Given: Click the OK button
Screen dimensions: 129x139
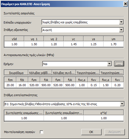Looking at the screenshot, I should [91, 132].
